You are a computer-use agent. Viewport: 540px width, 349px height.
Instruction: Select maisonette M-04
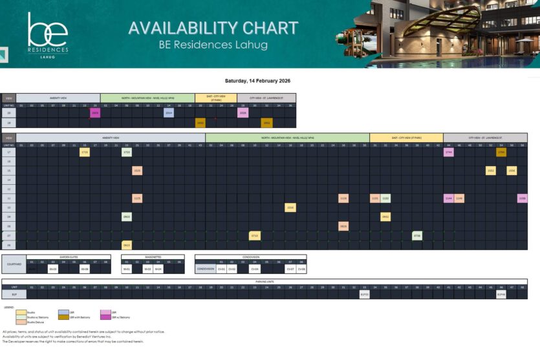[158, 269]
